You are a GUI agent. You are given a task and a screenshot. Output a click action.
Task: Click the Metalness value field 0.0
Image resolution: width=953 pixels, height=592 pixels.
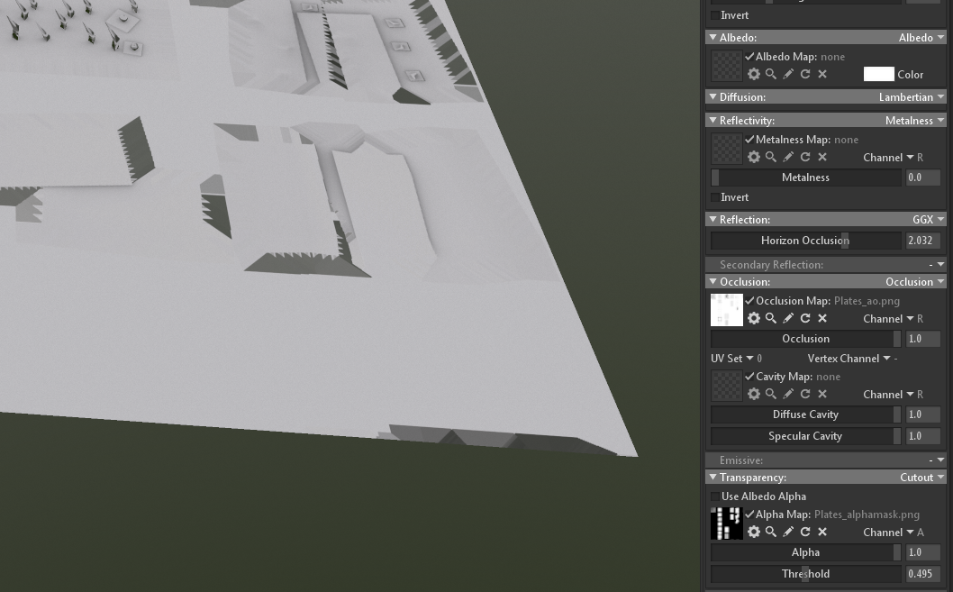[922, 178]
